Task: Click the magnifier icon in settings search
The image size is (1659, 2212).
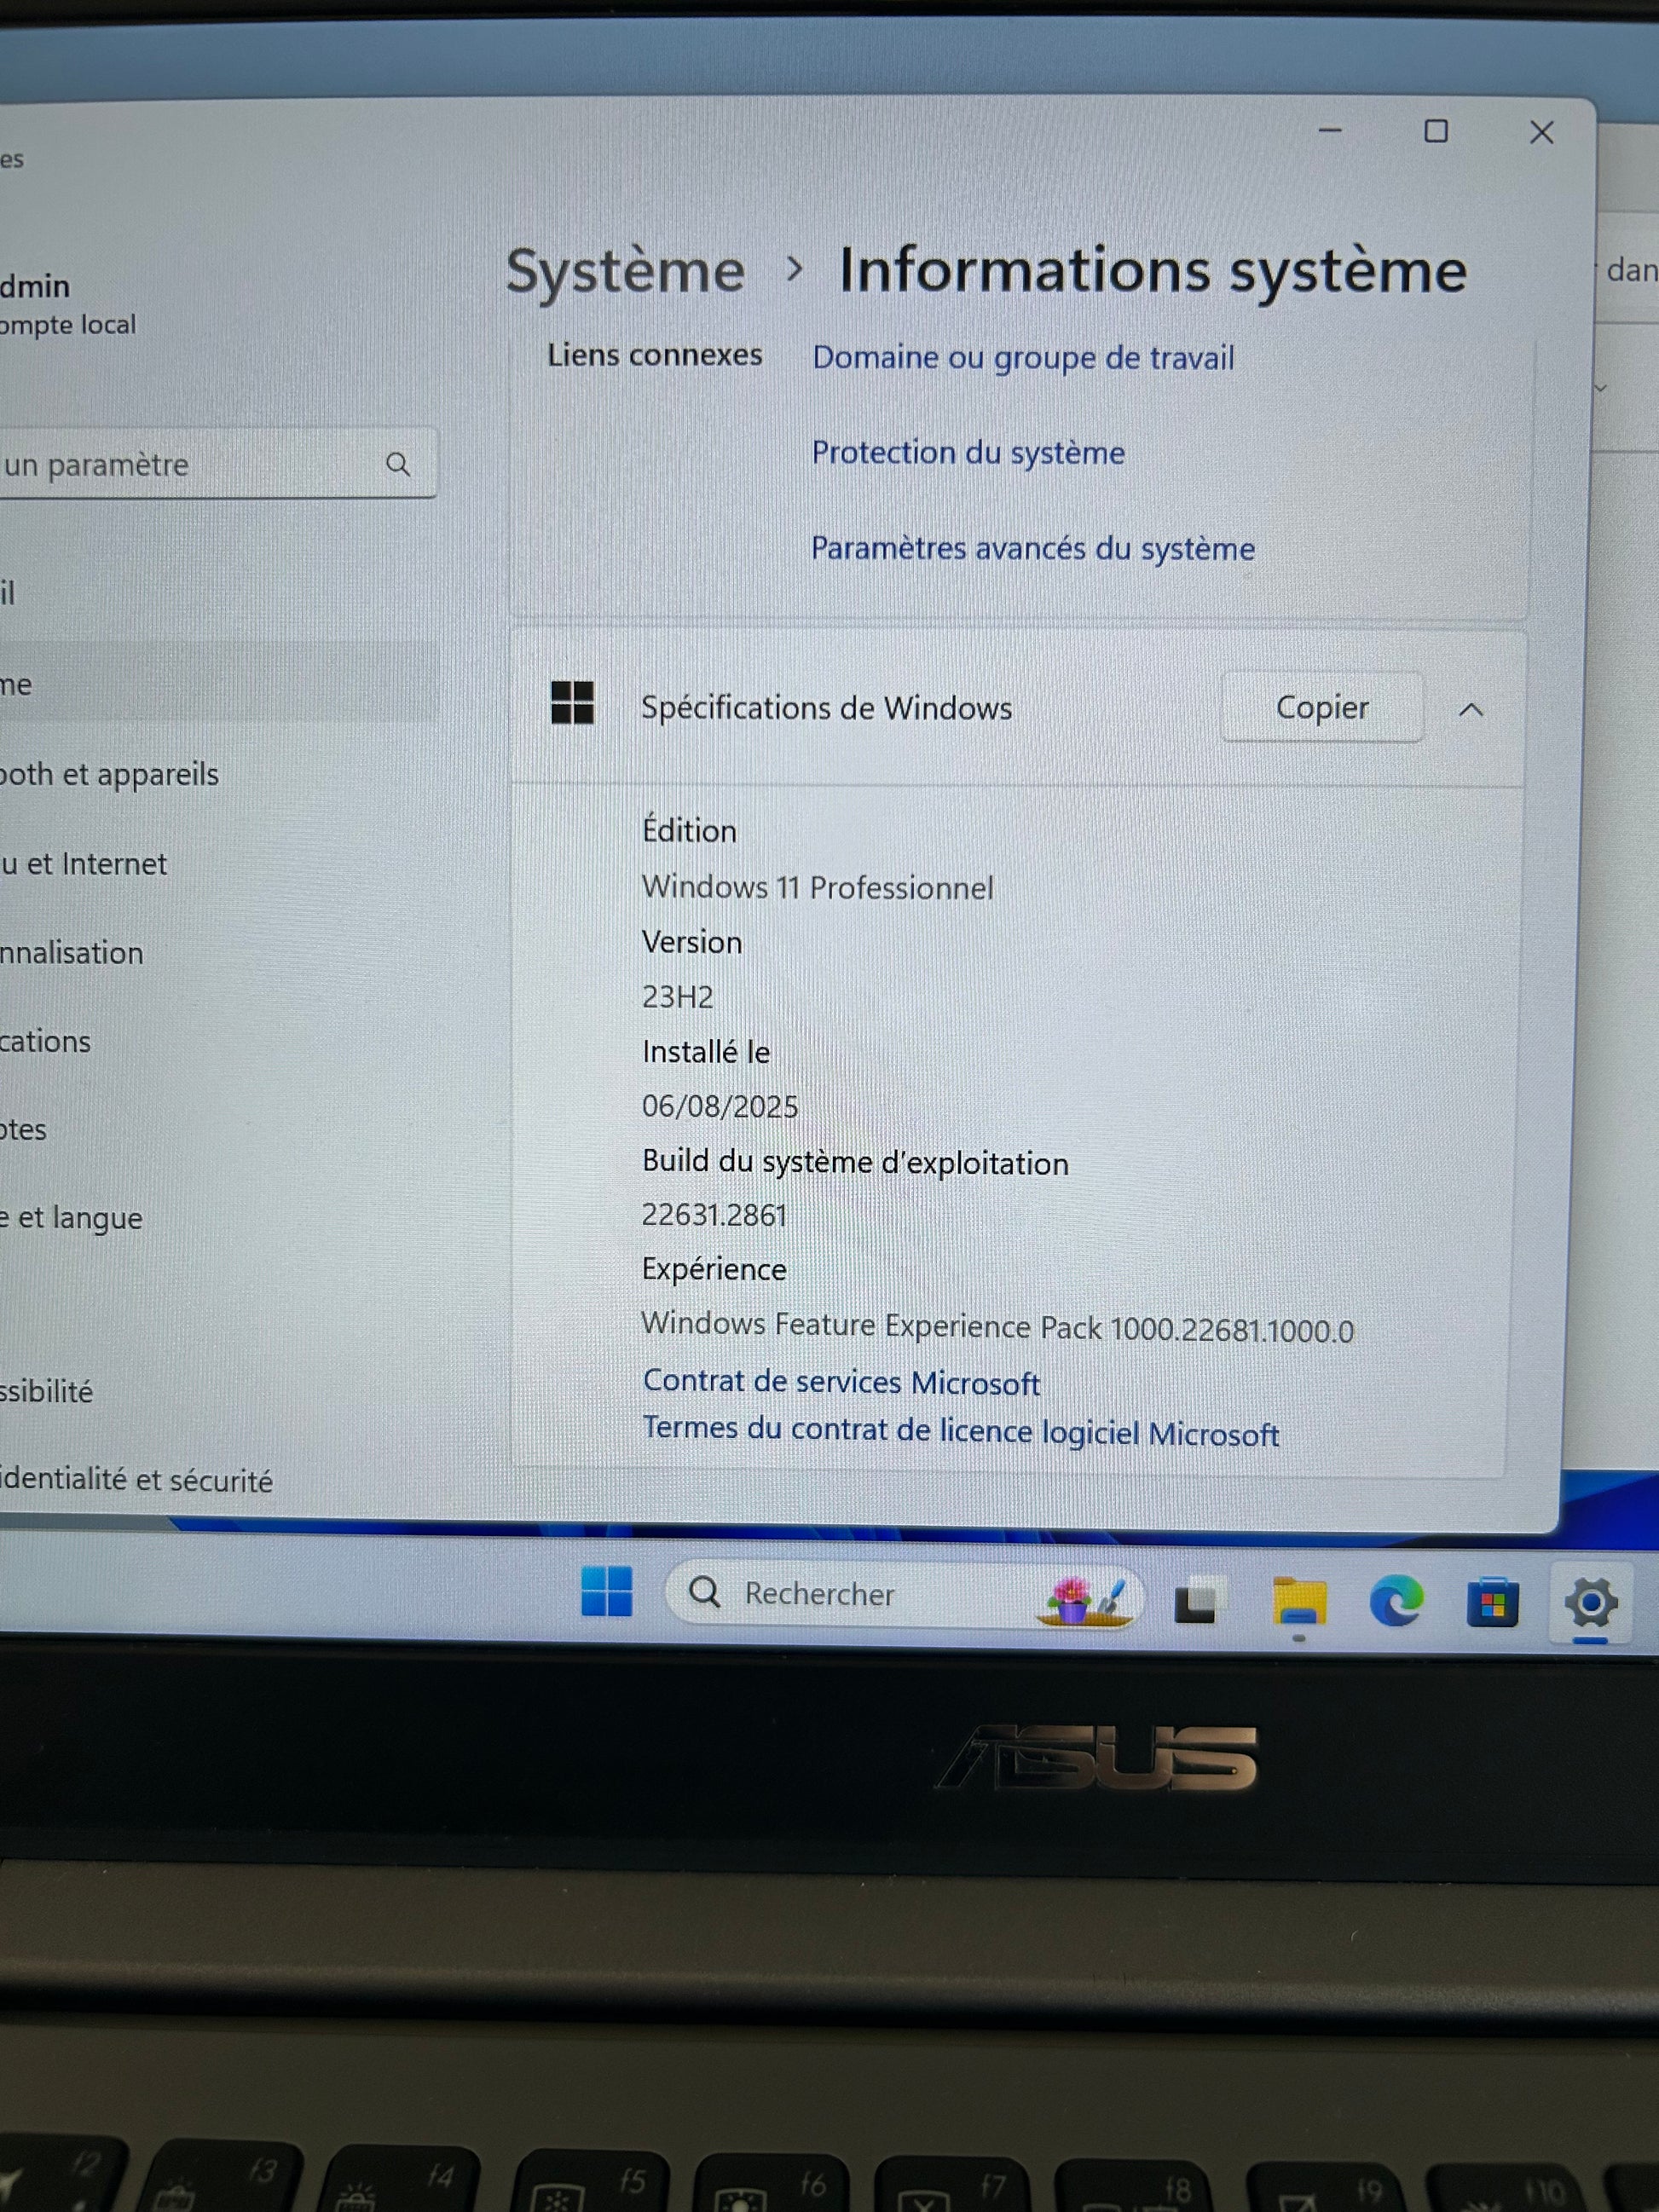Action: tap(398, 464)
